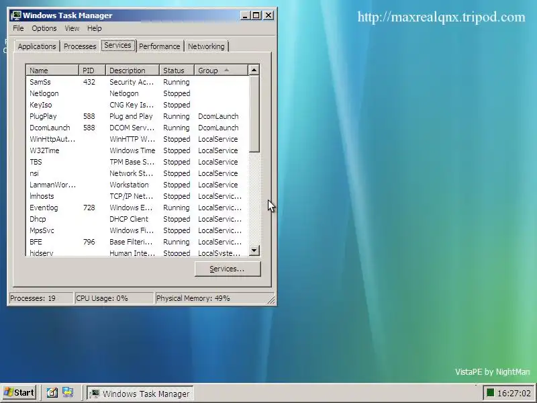Switch to the Networking tab
The height and width of the screenshot is (403, 537).
206,46
